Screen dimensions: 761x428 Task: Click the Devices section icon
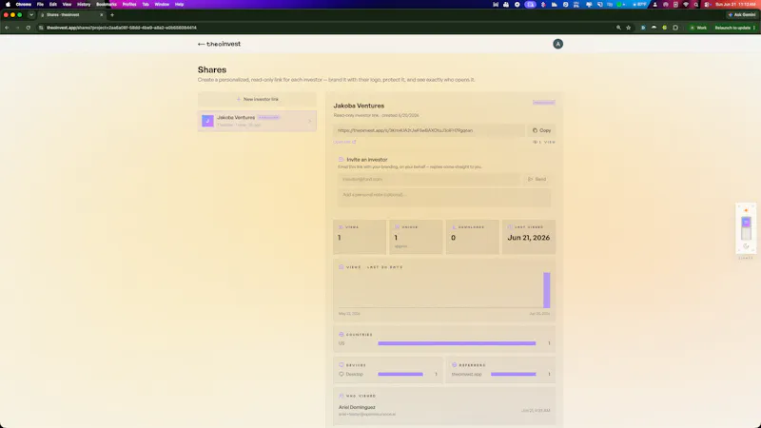click(x=341, y=365)
